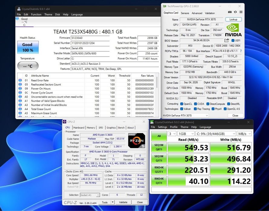The image size is (269, 211).
Task: Open the GPU selection dropdown in GPU-Z
Action: pos(185,115)
